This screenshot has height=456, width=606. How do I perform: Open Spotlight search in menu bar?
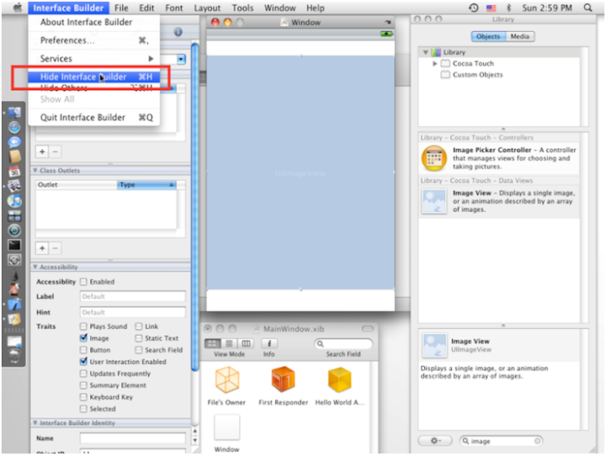coord(587,8)
